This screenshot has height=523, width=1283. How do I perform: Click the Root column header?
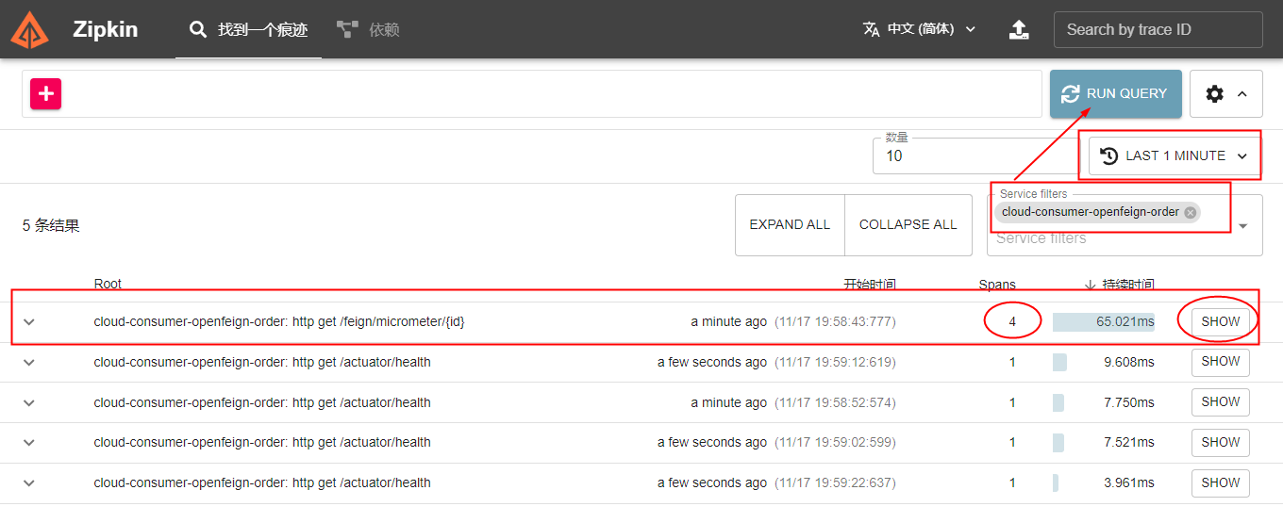(x=108, y=284)
